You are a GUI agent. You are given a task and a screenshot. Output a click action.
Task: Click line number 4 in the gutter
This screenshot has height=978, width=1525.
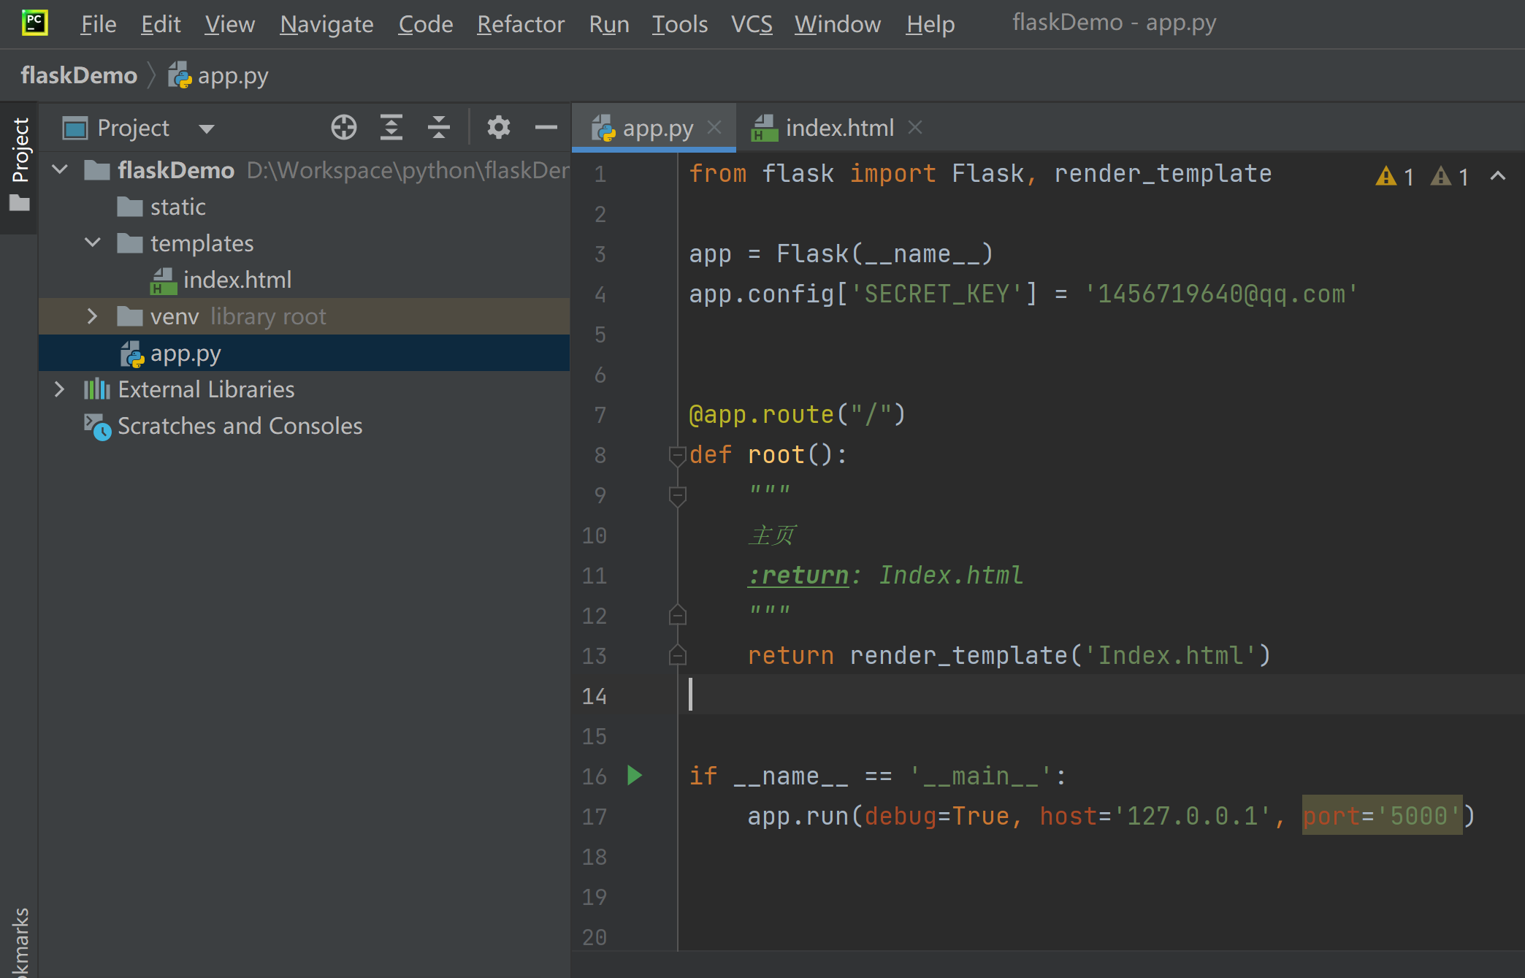(x=600, y=294)
